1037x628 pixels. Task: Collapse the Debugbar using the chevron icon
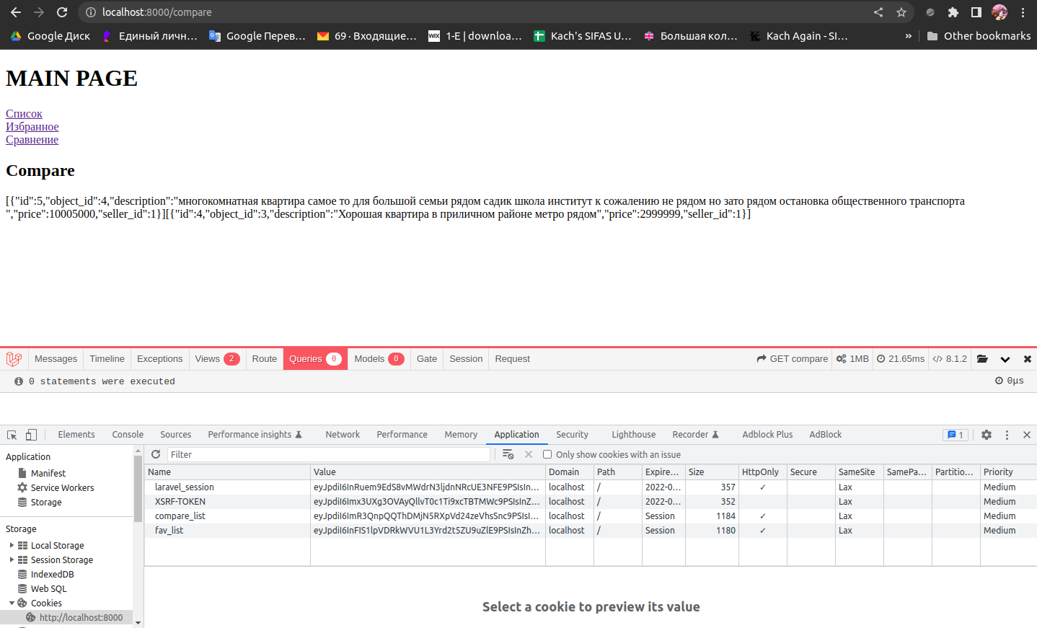click(x=1006, y=358)
